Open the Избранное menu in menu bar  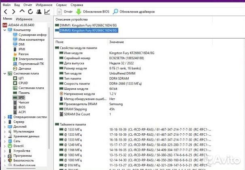pos(44,5)
